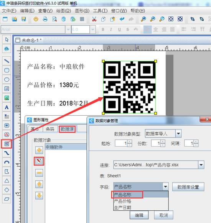211x223 pixels.
Task: Expand the 连接 file path dropdown
Action: tap(201, 165)
